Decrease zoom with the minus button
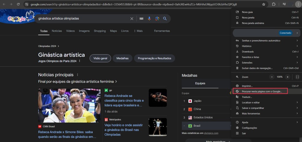The image size is (302, 142). point(272,77)
